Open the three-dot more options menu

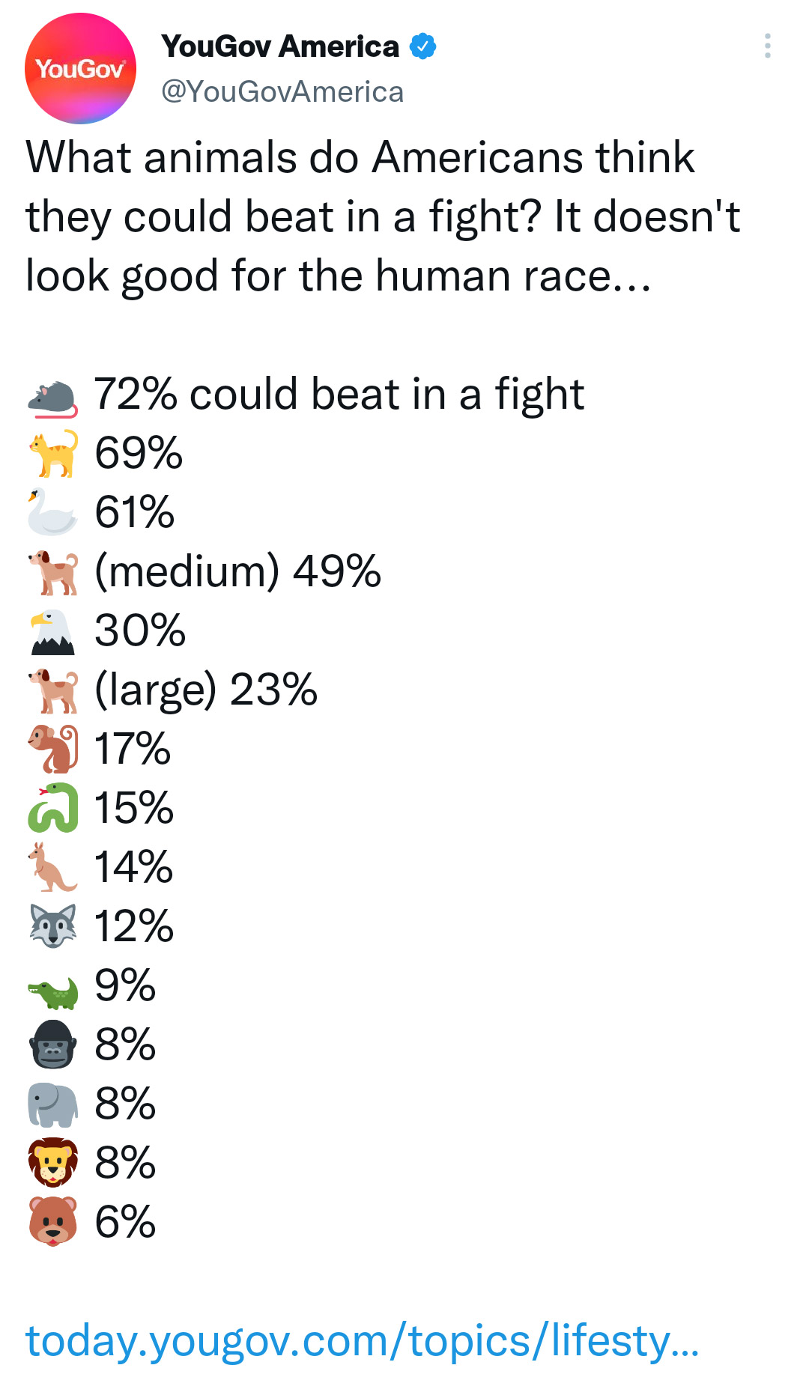click(x=767, y=46)
